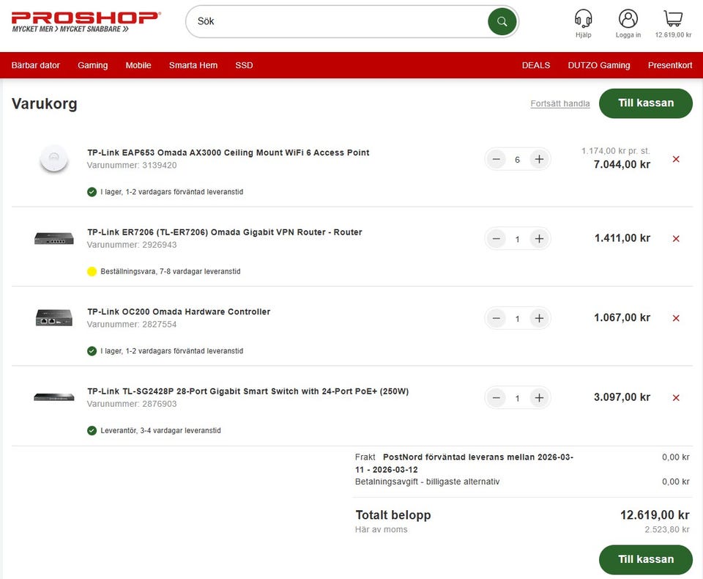Open the Hjälp headset icon

583,19
